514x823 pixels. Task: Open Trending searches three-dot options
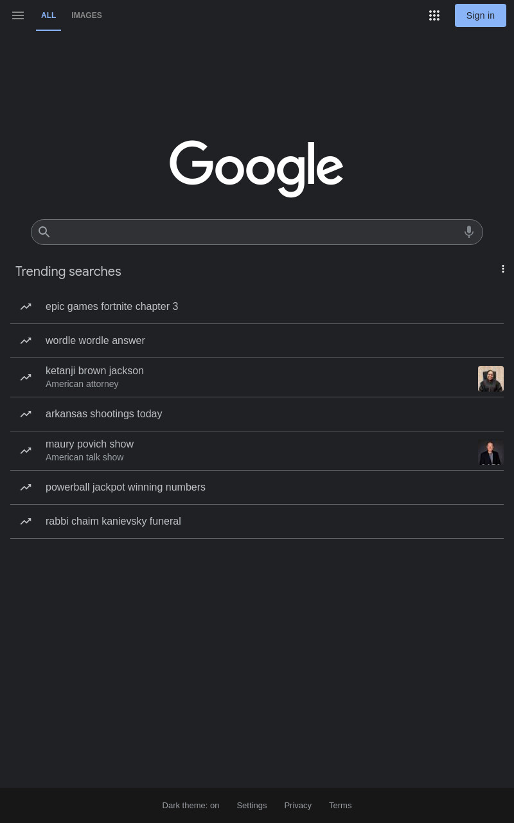[x=503, y=269]
